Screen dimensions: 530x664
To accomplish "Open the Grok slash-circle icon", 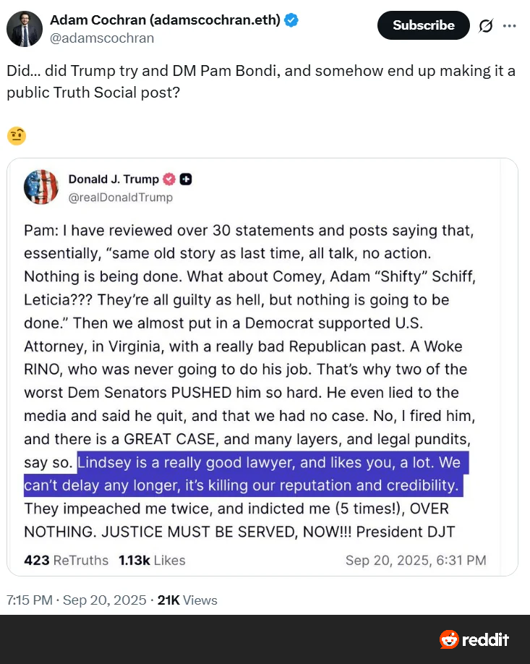I will [x=485, y=26].
